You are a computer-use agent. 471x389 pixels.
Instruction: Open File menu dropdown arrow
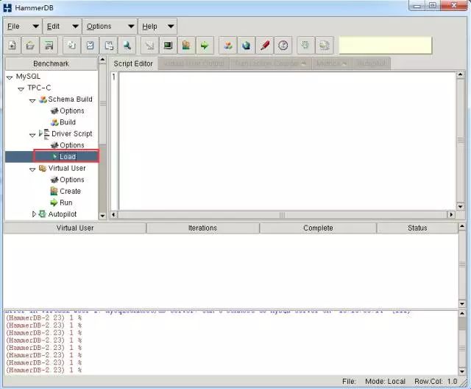click(x=36, y=27)
